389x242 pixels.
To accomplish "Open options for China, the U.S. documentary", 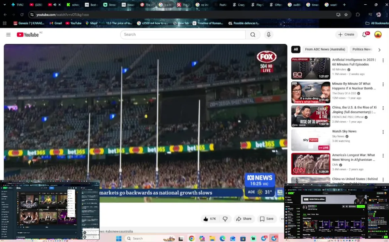I will pyautogui.click(x=383, y=108).
